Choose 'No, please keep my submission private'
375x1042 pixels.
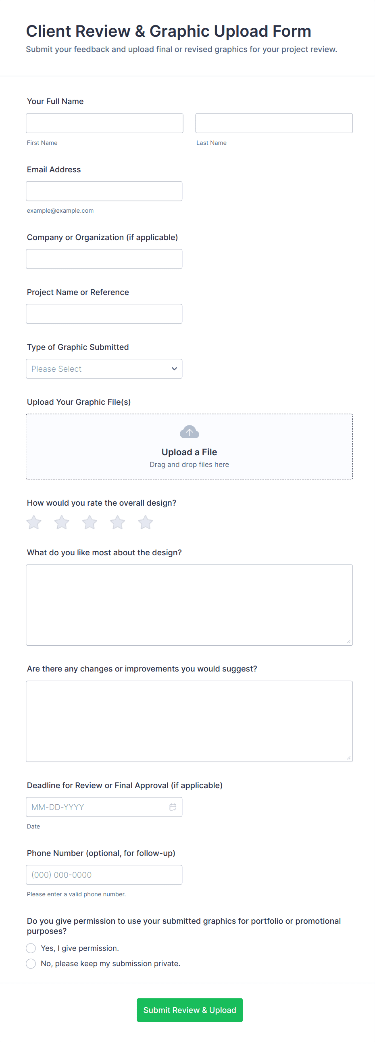coord(31,964)
